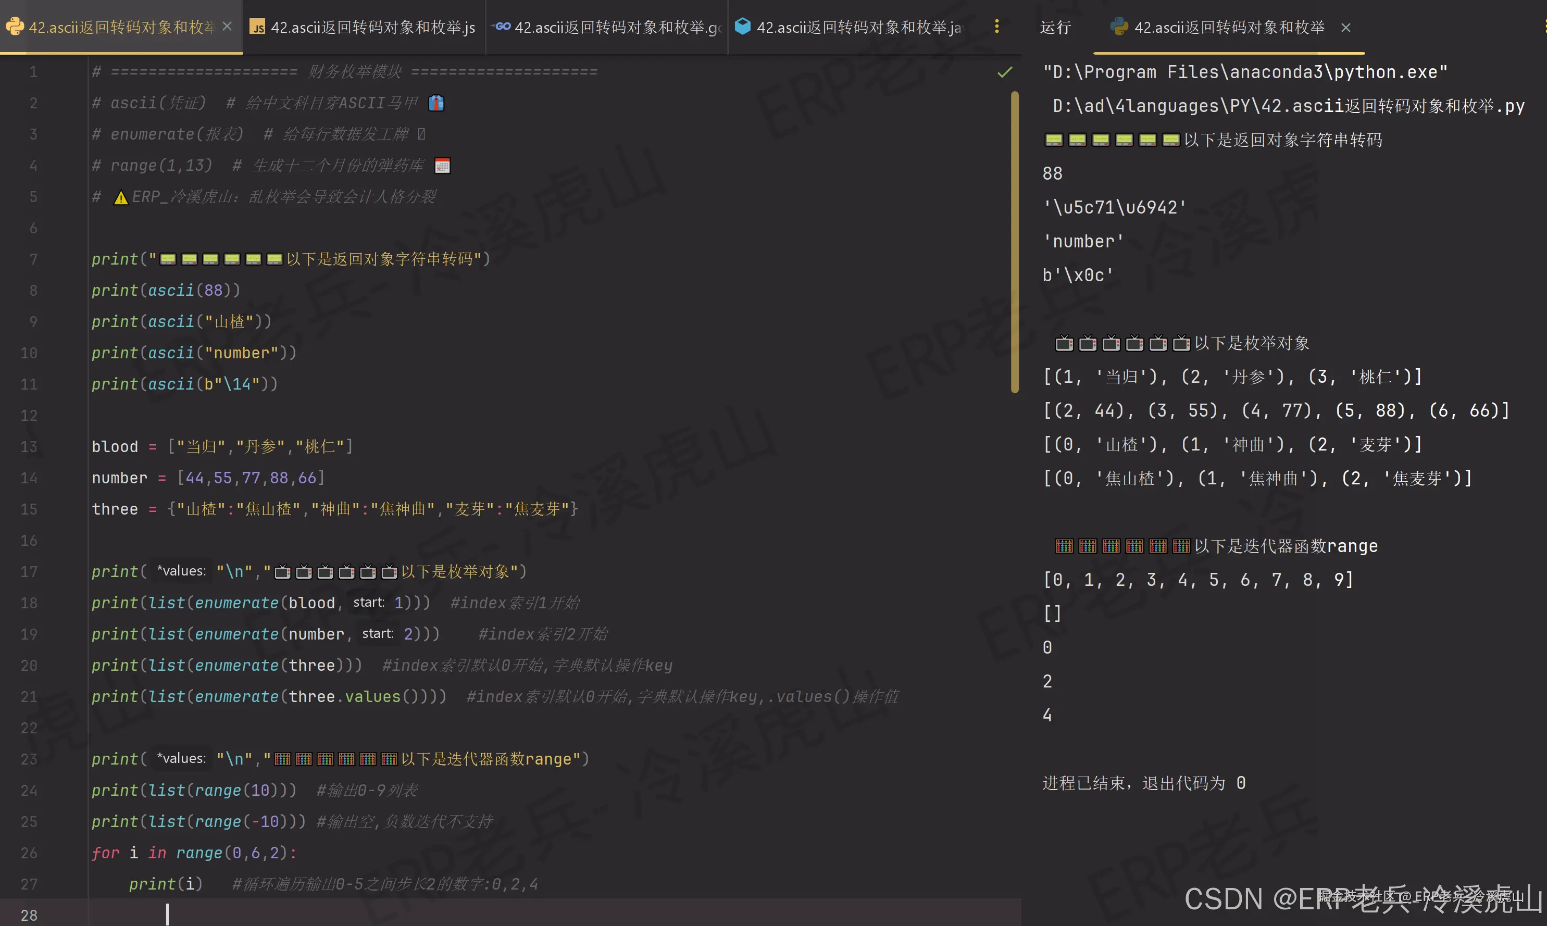Click the calendar emoji on line 4

pyautogui.click(x=442, y=166)
